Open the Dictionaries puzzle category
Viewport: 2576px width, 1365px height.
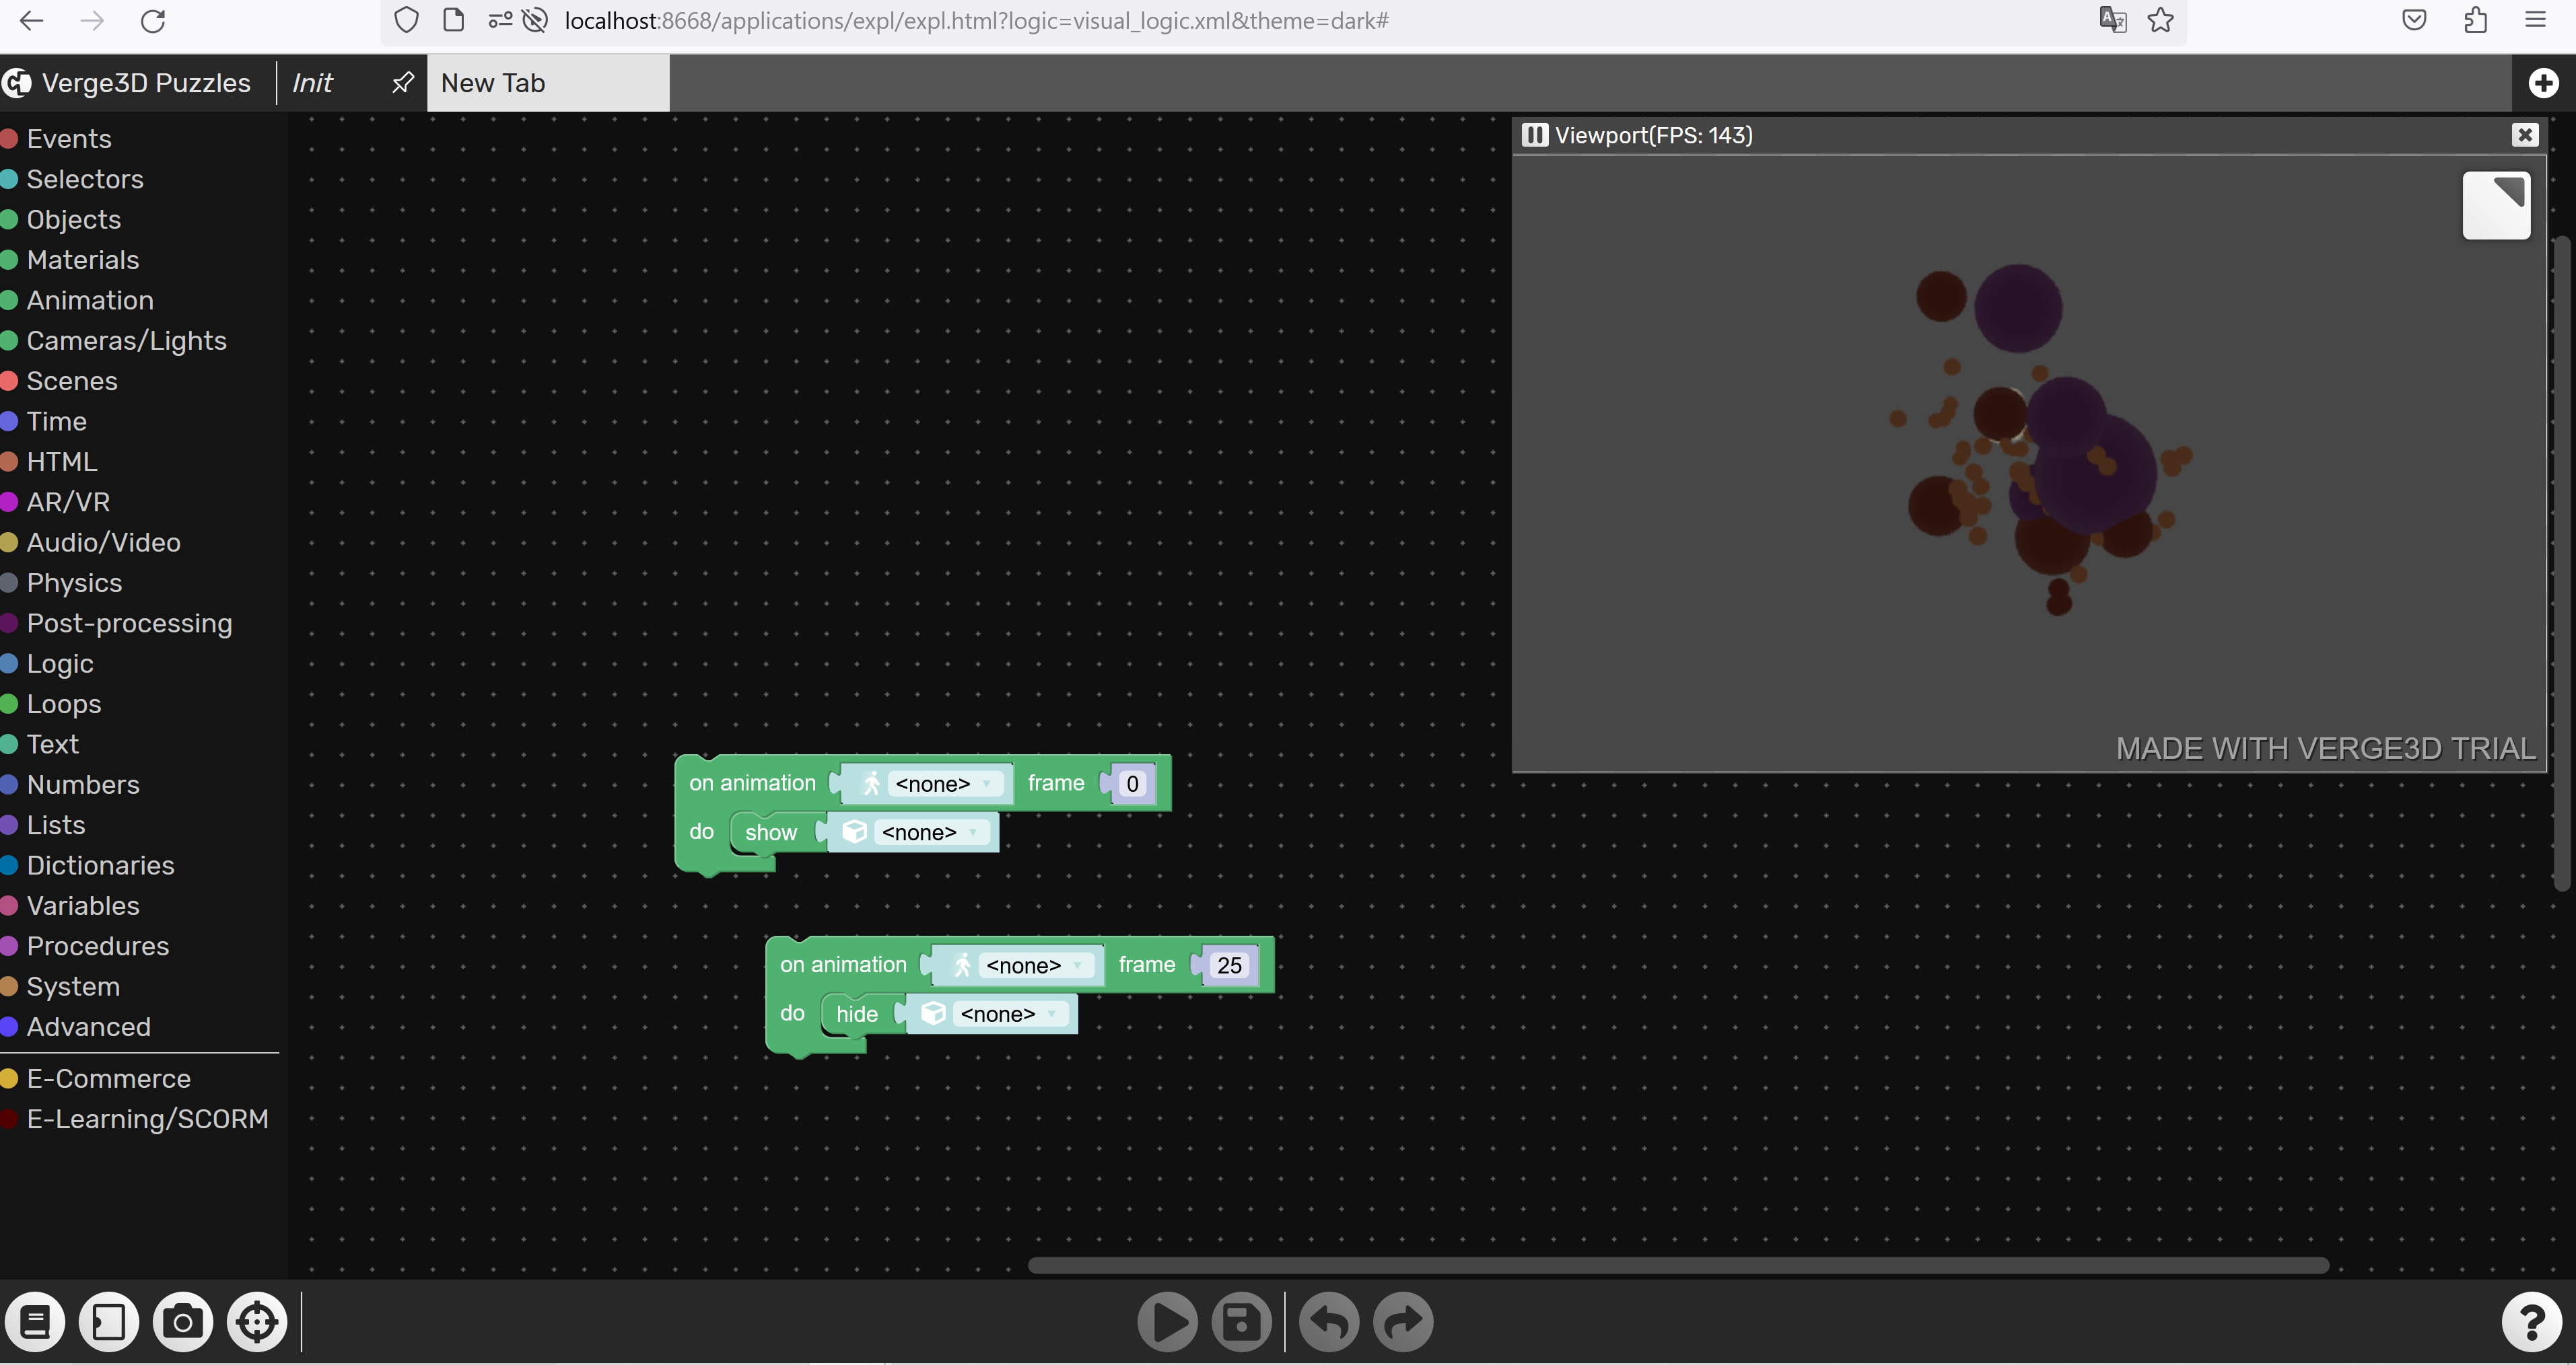pyautogui.click(x=101, y=865)
